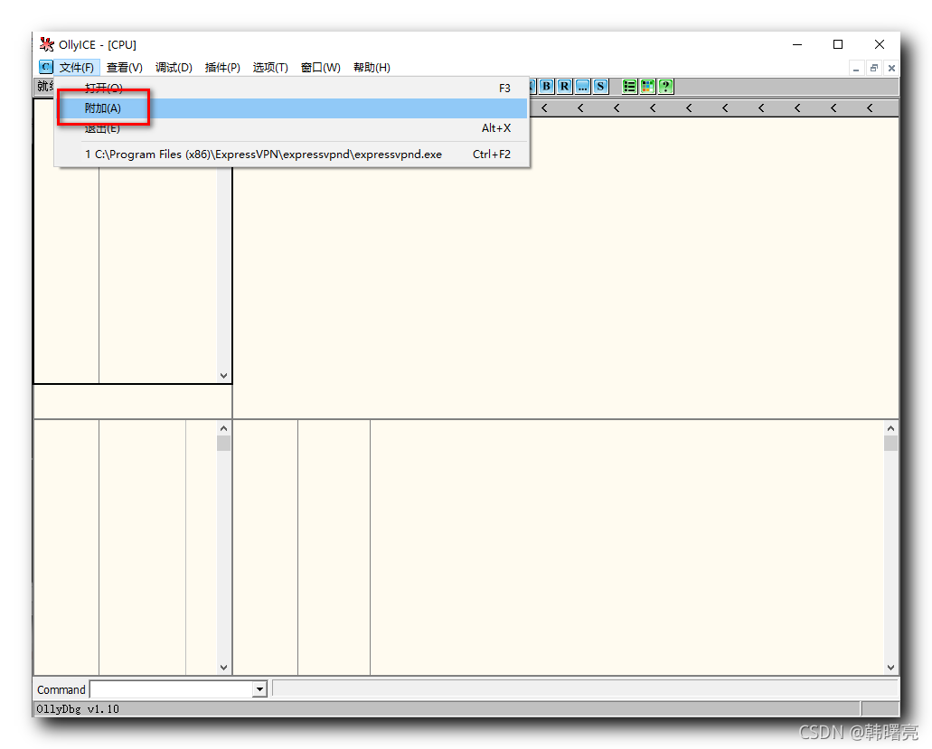Image resolution: width=932 pixels, height=749 pixels.
Task: Click the OllyDbg v1.10 status text
Action: click(78, 709)
